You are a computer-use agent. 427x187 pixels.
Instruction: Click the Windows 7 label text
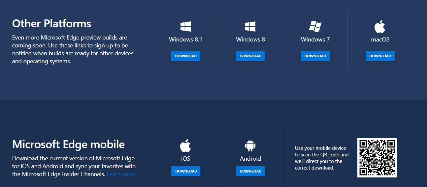tap(315, 40)
